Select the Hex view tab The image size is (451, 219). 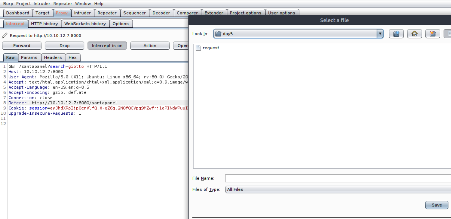[73, 58]
